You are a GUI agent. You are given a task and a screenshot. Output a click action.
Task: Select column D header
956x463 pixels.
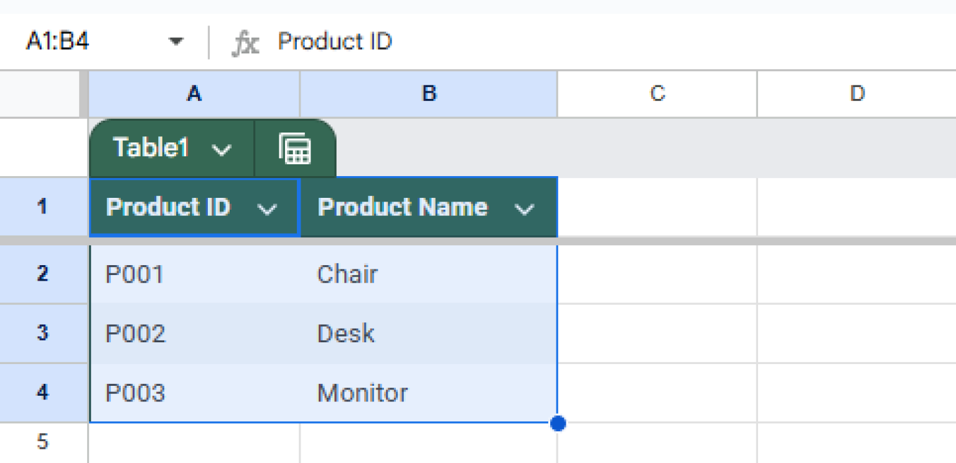tap(857, 94)
